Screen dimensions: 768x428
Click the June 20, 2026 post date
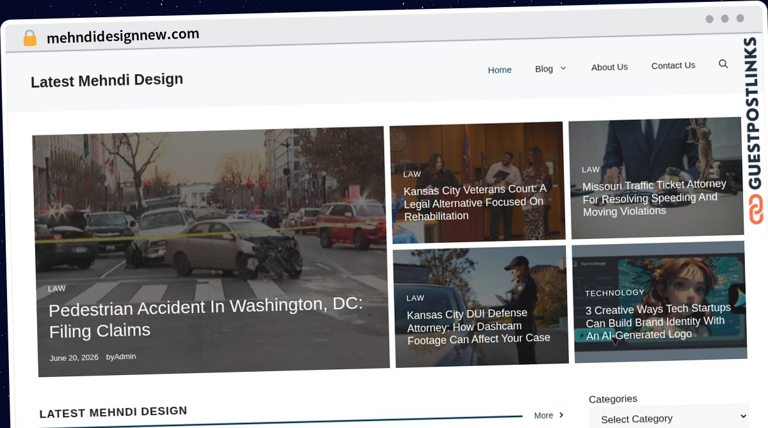74,358
